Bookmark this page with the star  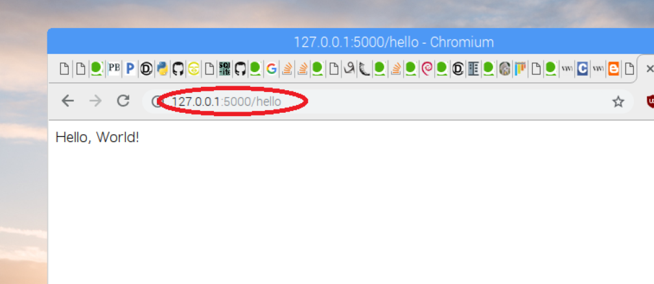coord(618,101)
